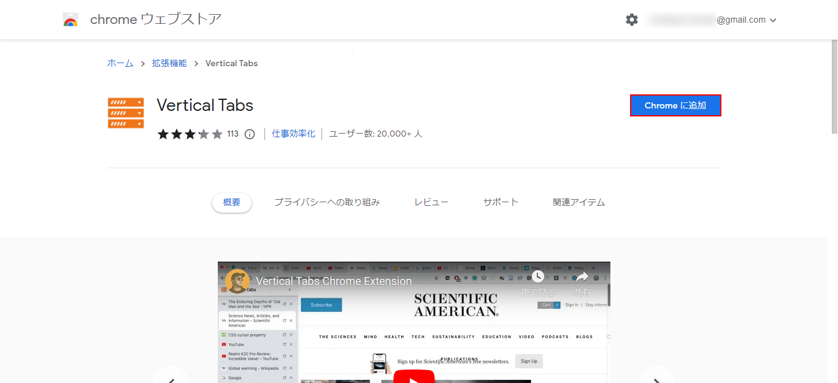This screenshot has height=383, width=838.
Task: Go to the ホーム breadcrumb link
Action: coord(120,63)
